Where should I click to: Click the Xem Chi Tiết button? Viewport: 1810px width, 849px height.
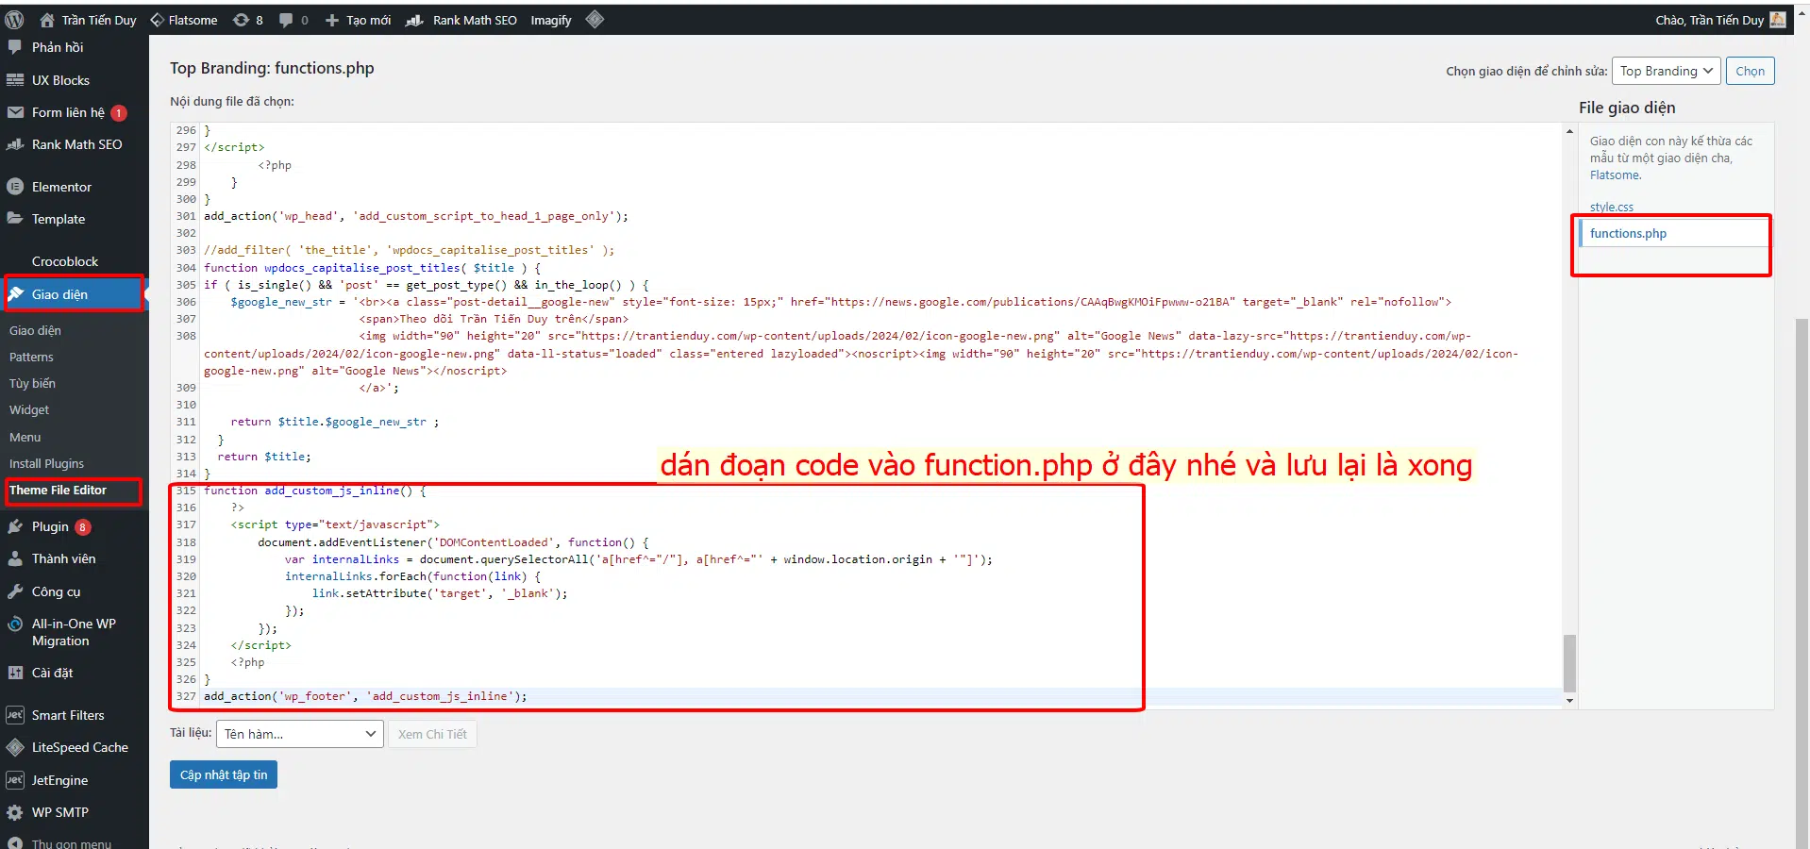tap(432, 734)
